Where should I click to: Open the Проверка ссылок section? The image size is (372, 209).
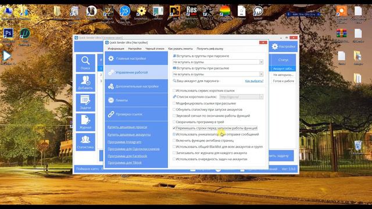coord(136,114)
